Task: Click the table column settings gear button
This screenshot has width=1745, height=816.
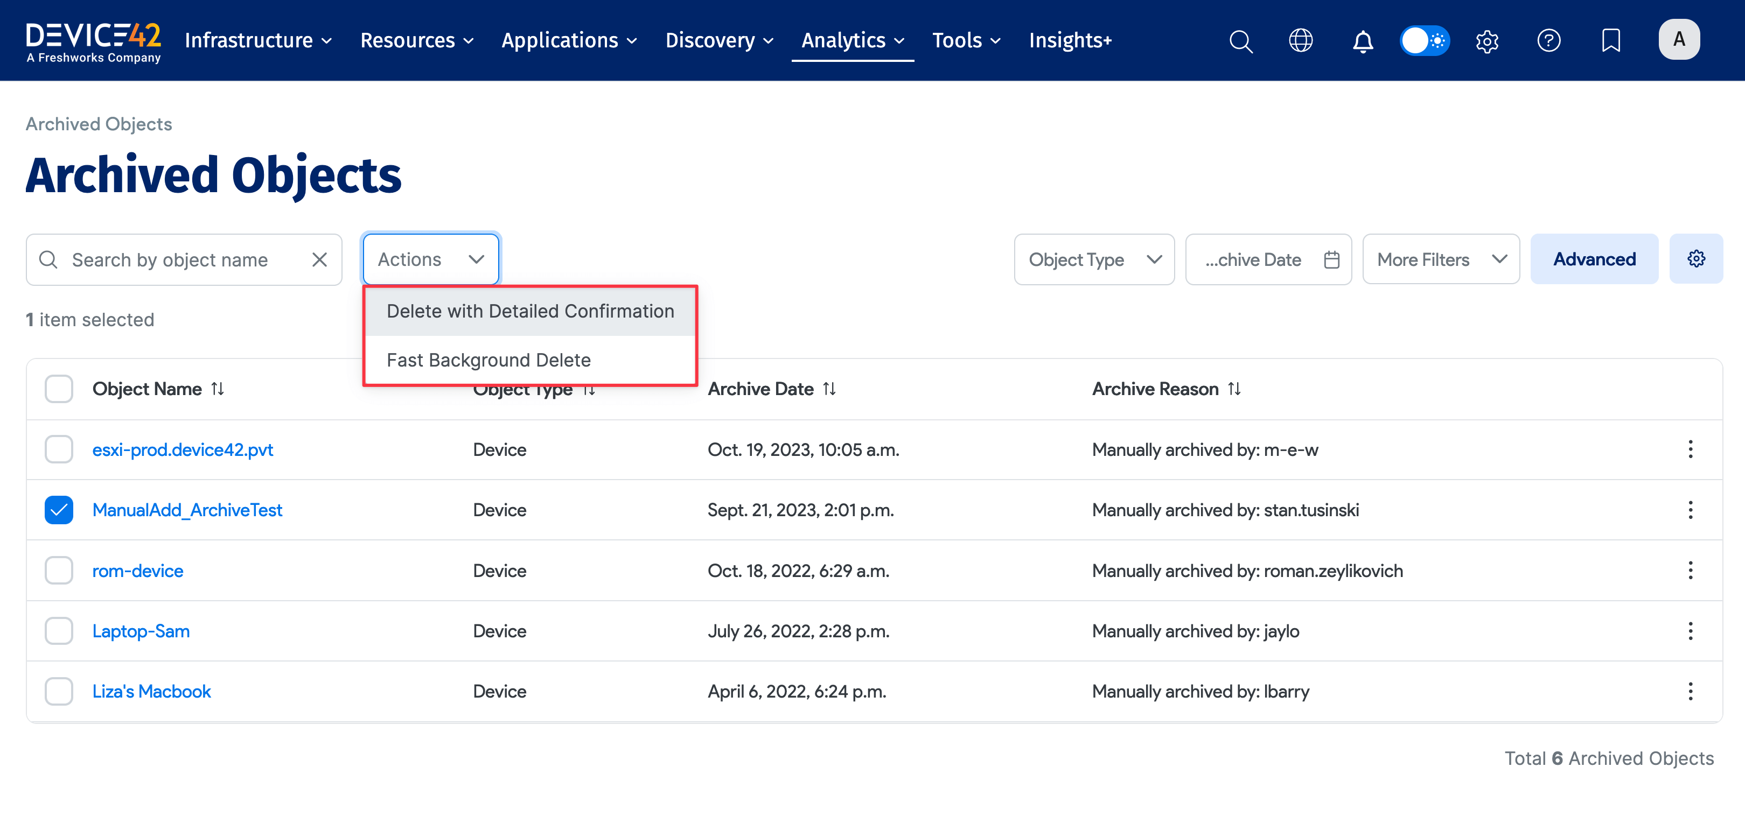Action: click(1695, 259)
